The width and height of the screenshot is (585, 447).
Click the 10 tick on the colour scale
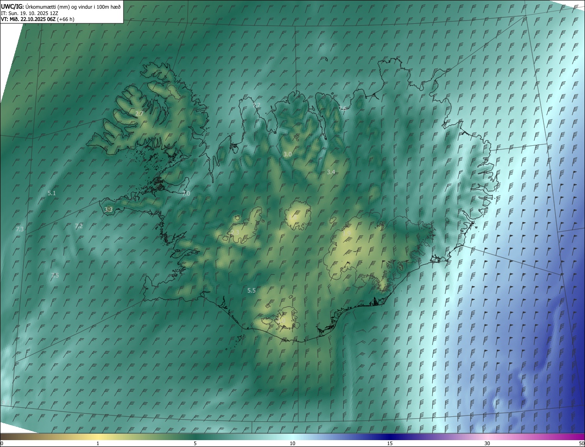[292, 443]
